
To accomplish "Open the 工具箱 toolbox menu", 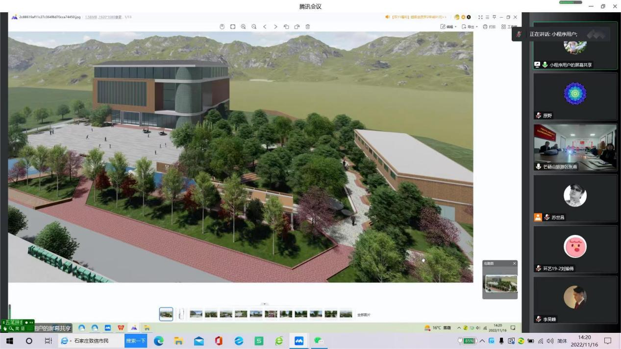I will [509, 27].
